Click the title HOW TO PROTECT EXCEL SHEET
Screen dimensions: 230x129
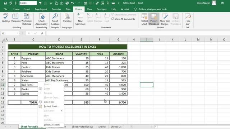click(x=68, y=47)
